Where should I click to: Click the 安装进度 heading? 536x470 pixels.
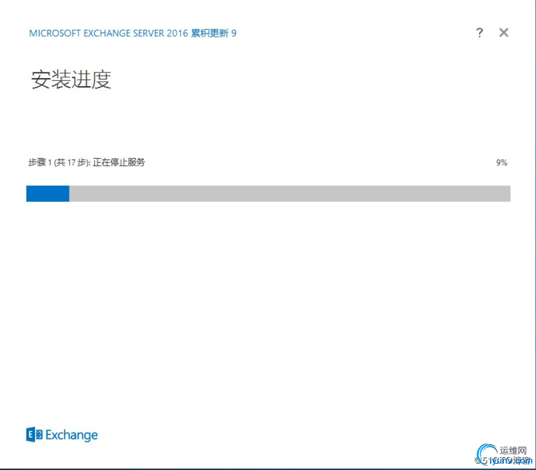tap(71, 79)
